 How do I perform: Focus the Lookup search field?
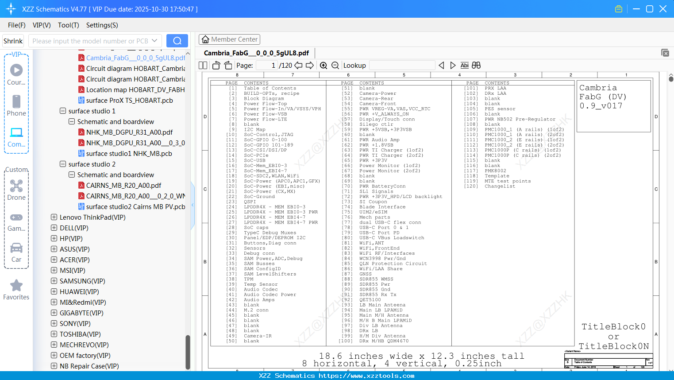coord(402,65)
